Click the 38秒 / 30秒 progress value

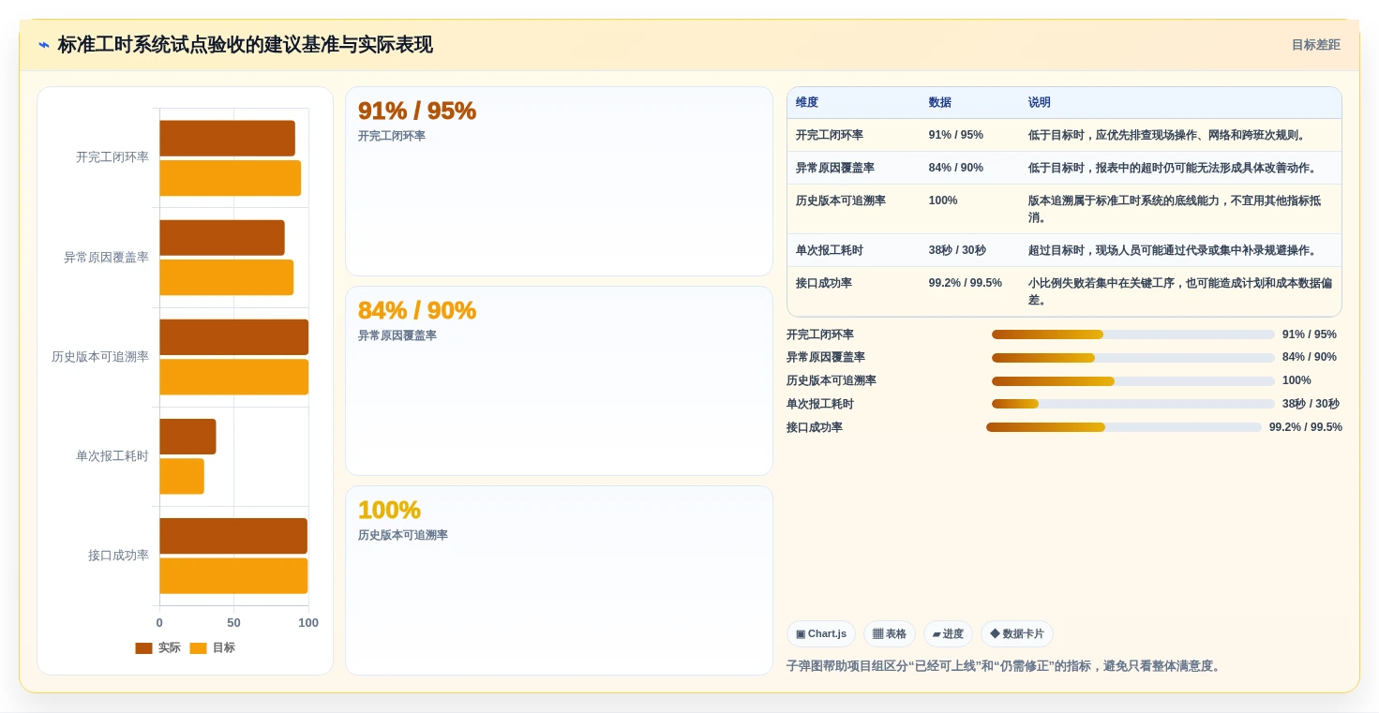[x=1311, y=404]
